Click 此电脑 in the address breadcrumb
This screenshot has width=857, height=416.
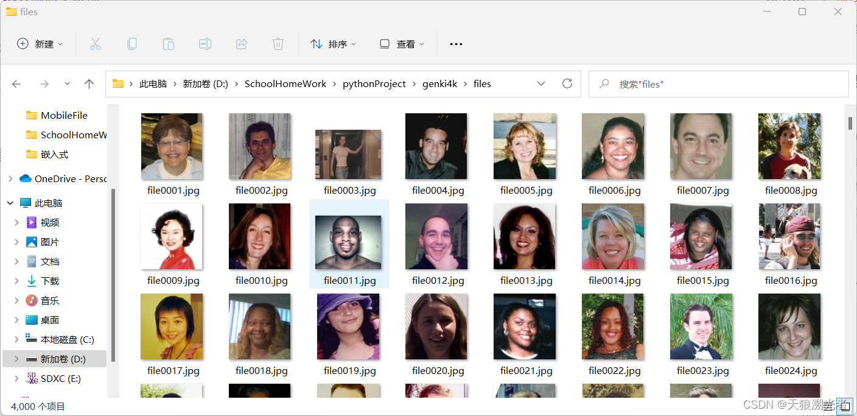click(x=153, y=84)
